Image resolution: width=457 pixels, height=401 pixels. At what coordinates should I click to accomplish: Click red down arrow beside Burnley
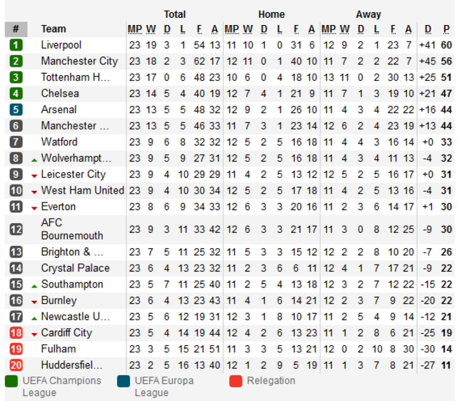(34, 302)
